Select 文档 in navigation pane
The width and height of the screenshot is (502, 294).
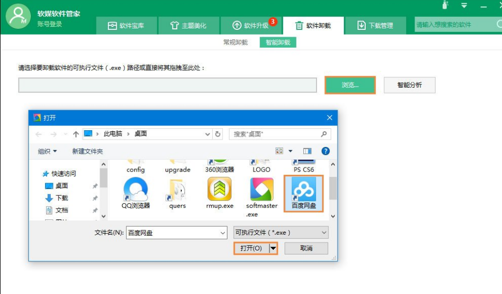pos(57,210)
